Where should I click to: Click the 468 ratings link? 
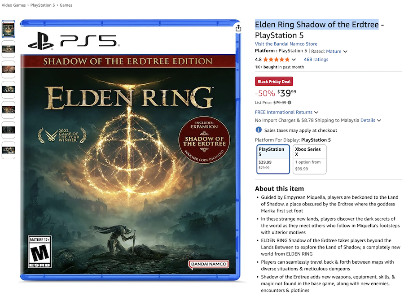point(316,59)
